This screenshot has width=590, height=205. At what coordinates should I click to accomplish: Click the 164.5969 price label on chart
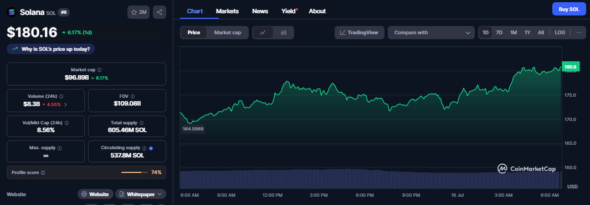pyautogui.click(x=193, y=129)
